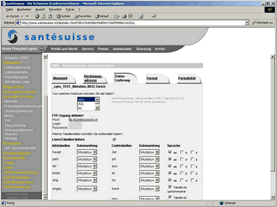Open the Suchen search panel
Screen dimensions: 277x207
[x=63, y=16]
